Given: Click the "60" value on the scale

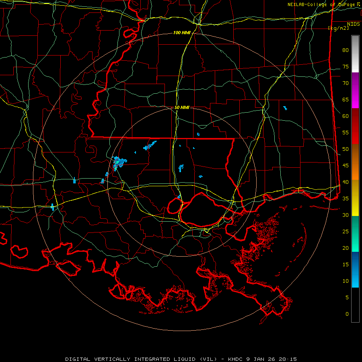Looking at the screenshot, I should [346, 116].
